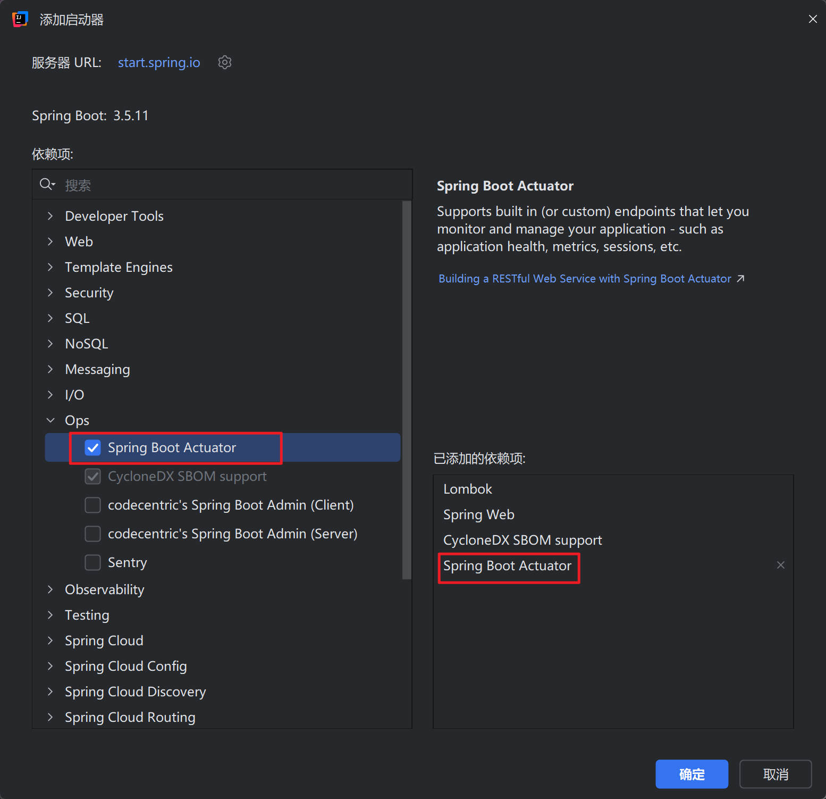Tick codecentric's Spring Boot Admin (Server)
The width and height of the screenshot is (826, 799).
pos(93,534)
